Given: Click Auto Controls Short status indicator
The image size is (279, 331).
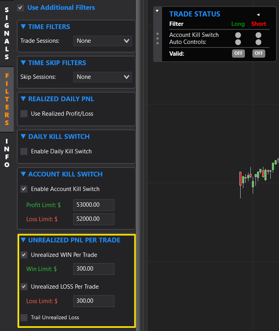Looking at the screenshot, I should (x=258, y=42).
